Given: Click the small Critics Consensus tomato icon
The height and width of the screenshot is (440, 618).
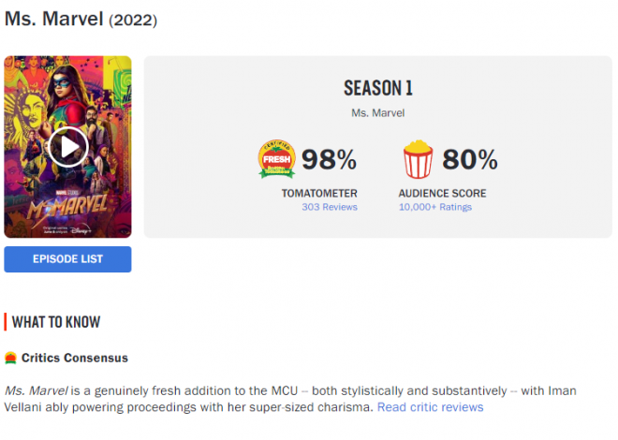Looking at the screenshot, I should (10, 358).
